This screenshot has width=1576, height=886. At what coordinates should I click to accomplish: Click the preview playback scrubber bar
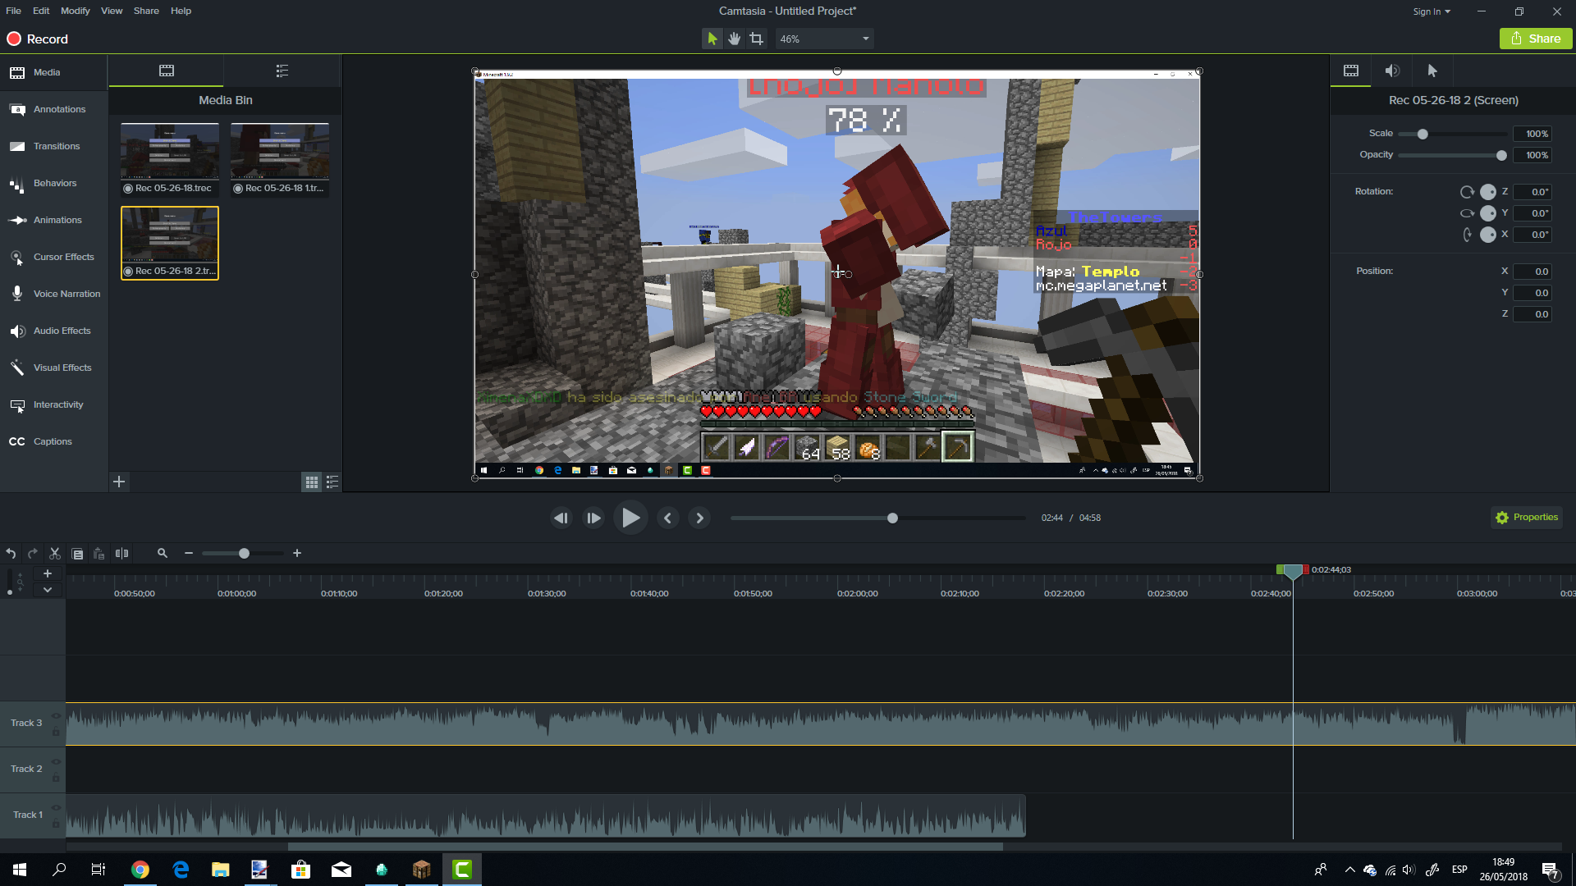[x=878, y=518]
